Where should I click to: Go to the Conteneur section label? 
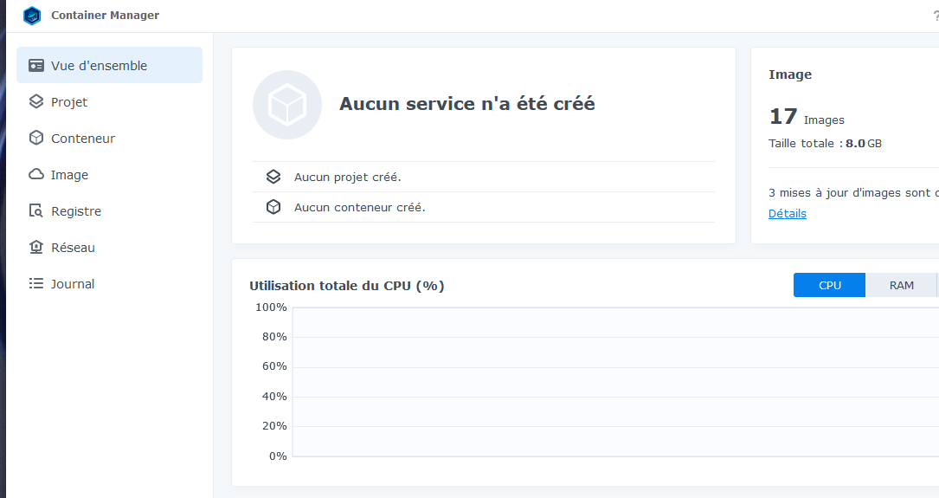click(83, 139)
